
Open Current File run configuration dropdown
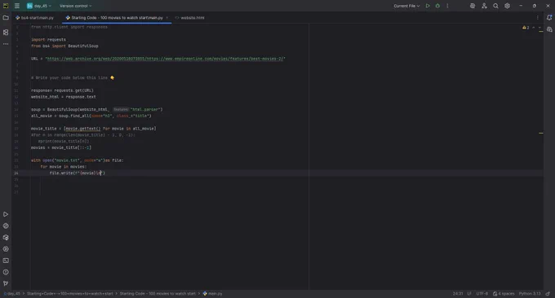(x=406, y=6)
